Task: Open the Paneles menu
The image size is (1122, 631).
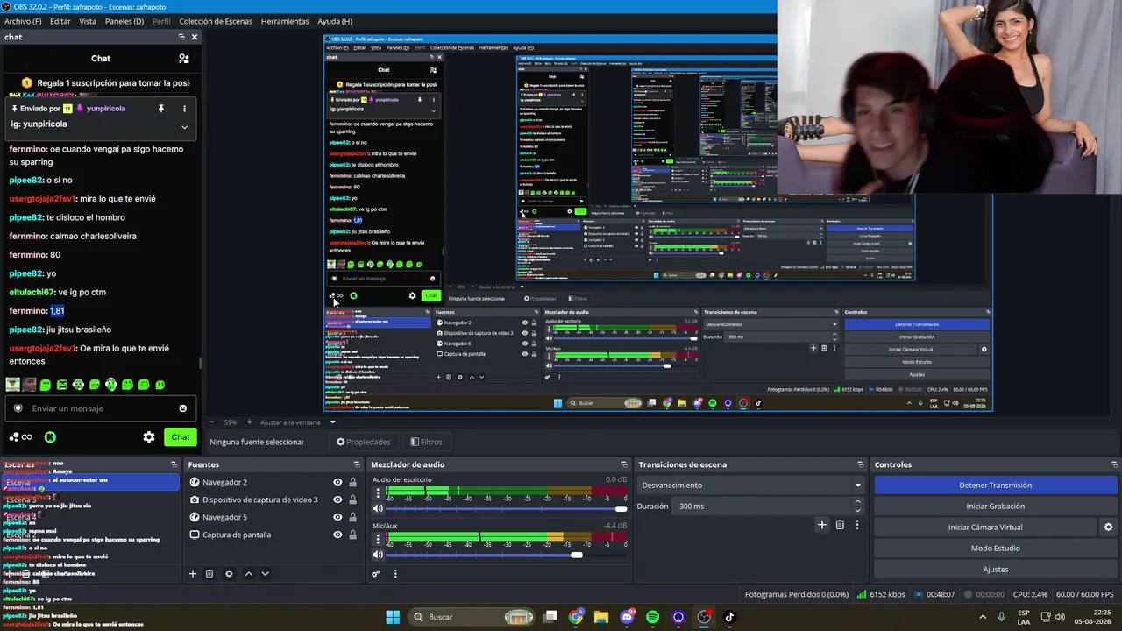Action: coord(124,21)
